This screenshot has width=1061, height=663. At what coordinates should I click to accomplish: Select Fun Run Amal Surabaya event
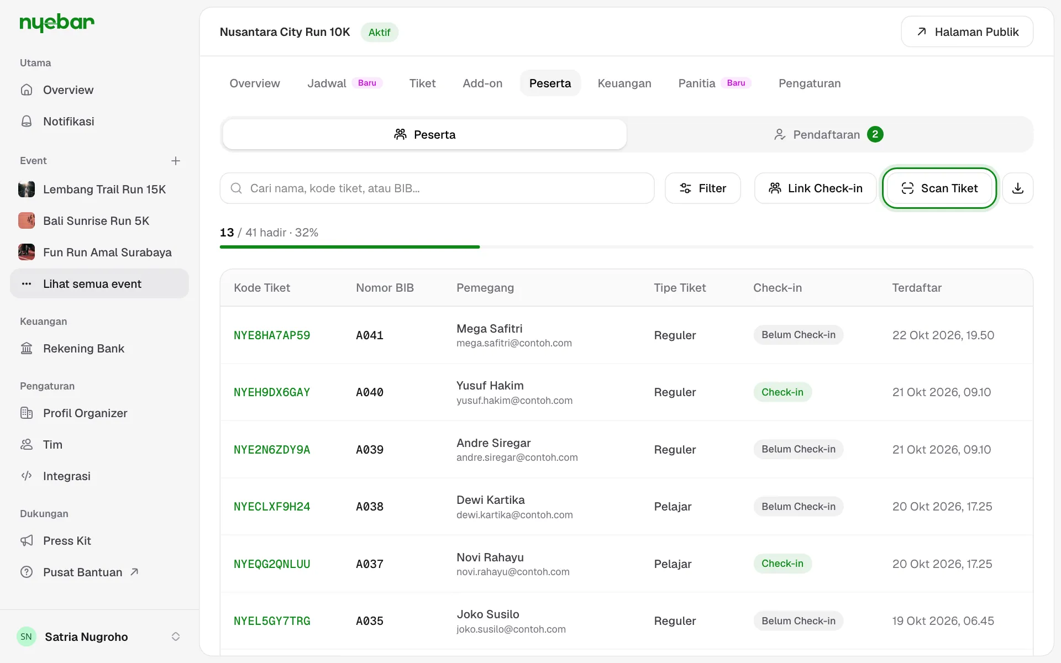(99, 252)
